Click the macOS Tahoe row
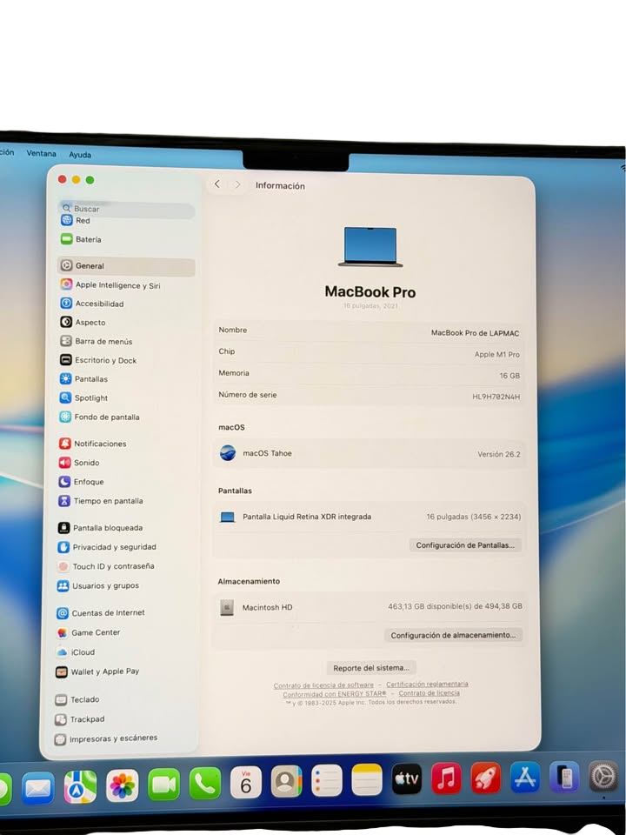The height and width of the screenshot is (835, 626). 370,454
